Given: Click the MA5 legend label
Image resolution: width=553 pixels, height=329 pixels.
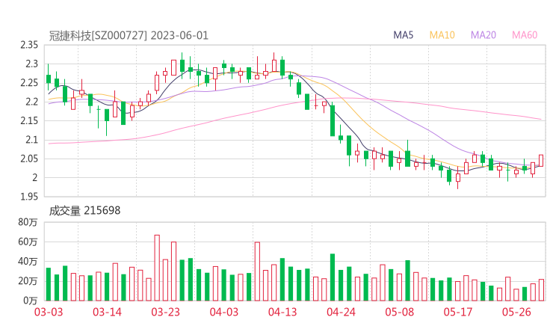Looking at the screenshot, I should (403, 35).
